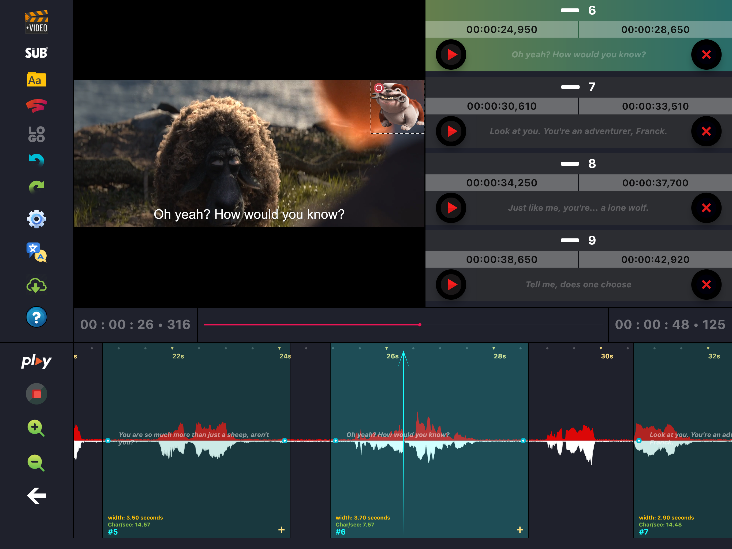The image size is (732, 549).
Task: Click the blue undo arrow
Action: pyautogui.click(x=36, y=160)
